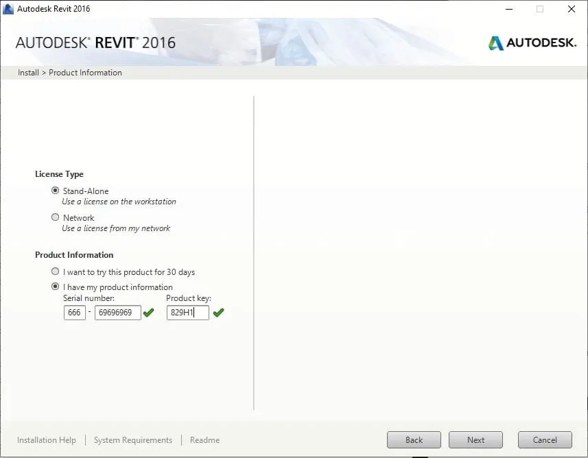Image resolution: width=588 pixels, height=458 pixels.
Task: Select the Stand-Alone license type
Action: pyautogui.click(x=55, y=191)
